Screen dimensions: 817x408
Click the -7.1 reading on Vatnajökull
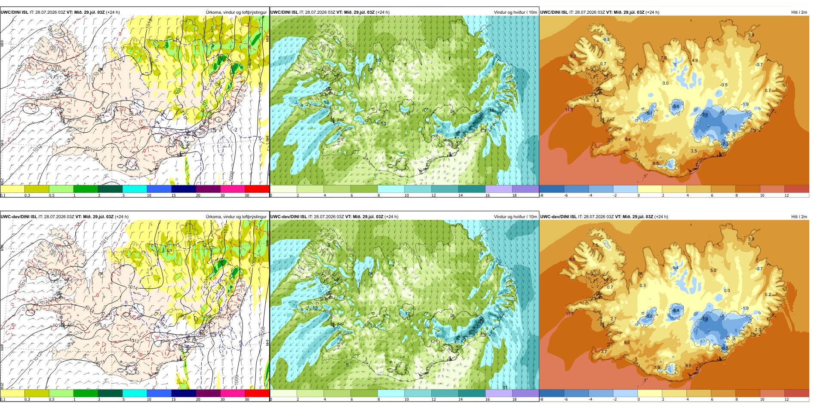[x=704, y=115]
